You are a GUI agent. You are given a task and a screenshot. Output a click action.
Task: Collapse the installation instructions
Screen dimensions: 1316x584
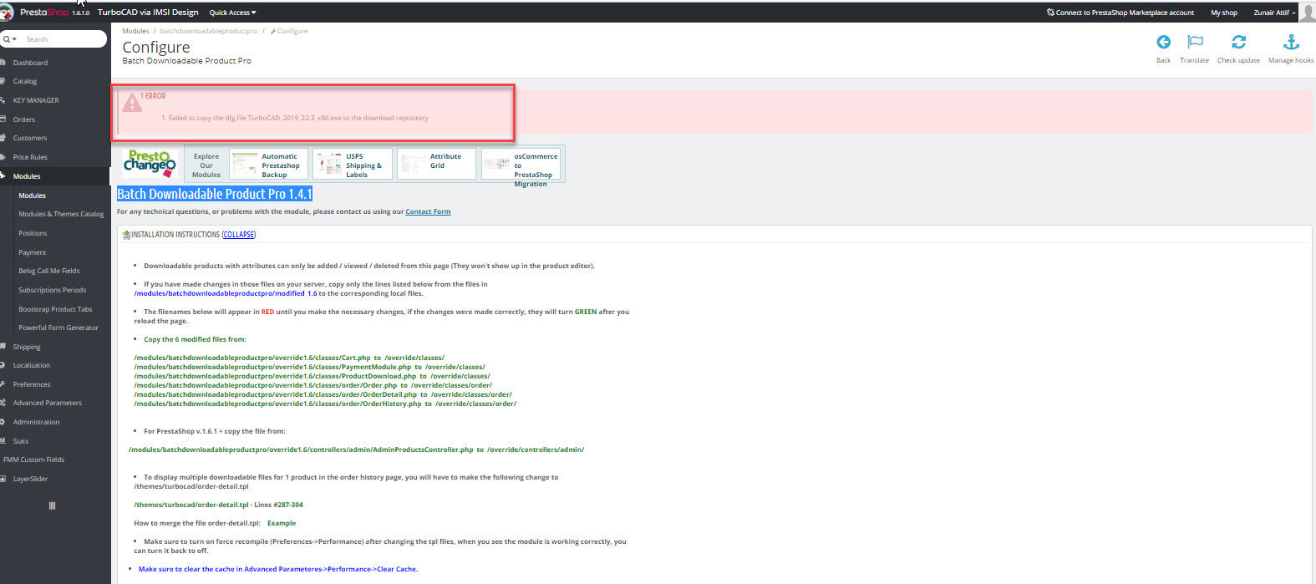239,235
